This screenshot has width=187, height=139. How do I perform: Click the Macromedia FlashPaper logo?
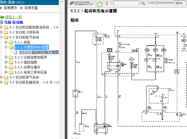[81, 3]
